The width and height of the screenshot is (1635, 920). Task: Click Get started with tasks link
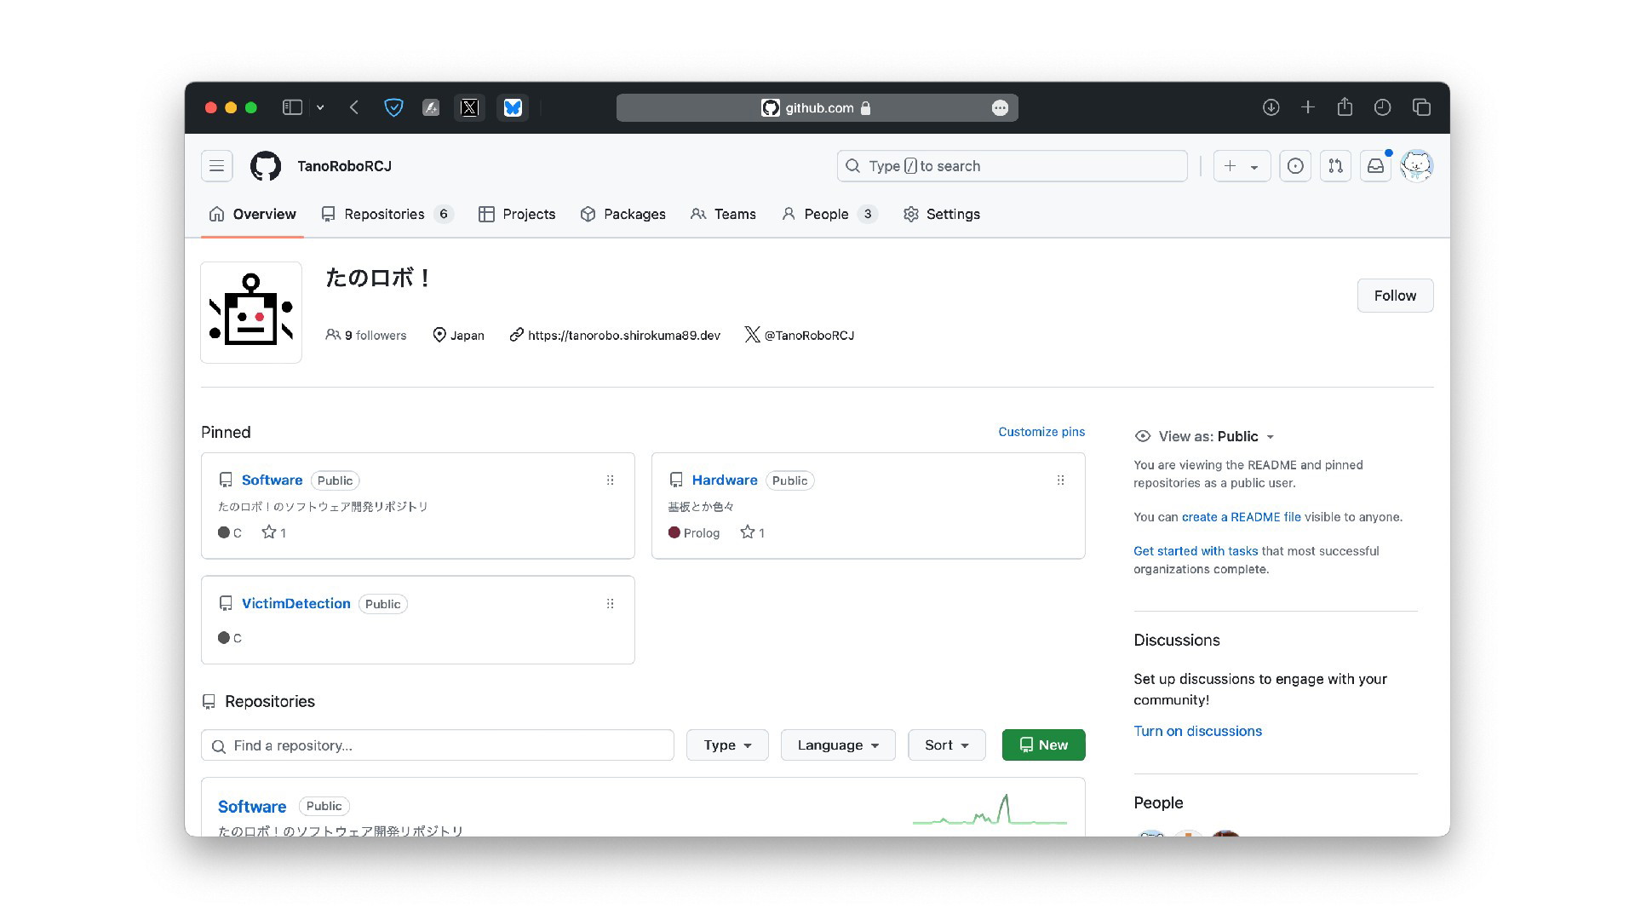click(x=1196, y=551)
